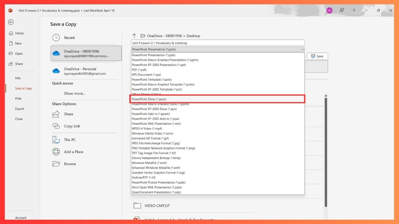
Task: Choose PowerPoint 97-2003 Presentation (*.ppt)
Action: 218,65
